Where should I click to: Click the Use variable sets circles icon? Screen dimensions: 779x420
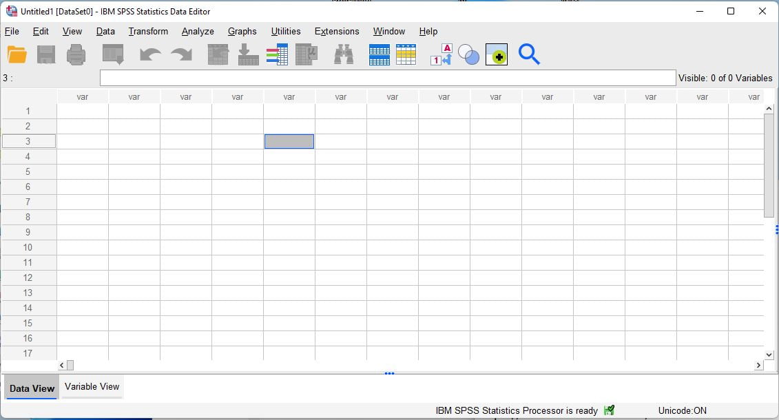(x=468, y=54)
